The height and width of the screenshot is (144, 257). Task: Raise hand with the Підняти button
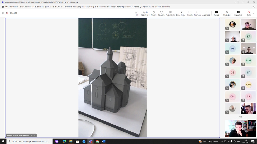tap(154, 13)
